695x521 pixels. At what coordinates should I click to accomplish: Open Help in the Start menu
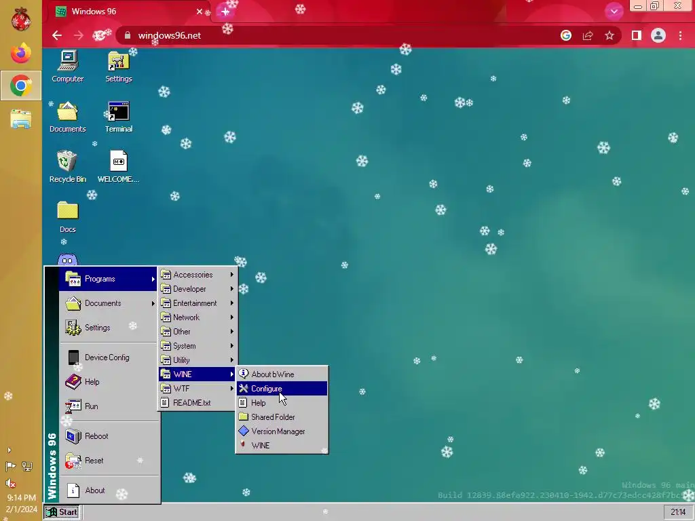(108, 381)
